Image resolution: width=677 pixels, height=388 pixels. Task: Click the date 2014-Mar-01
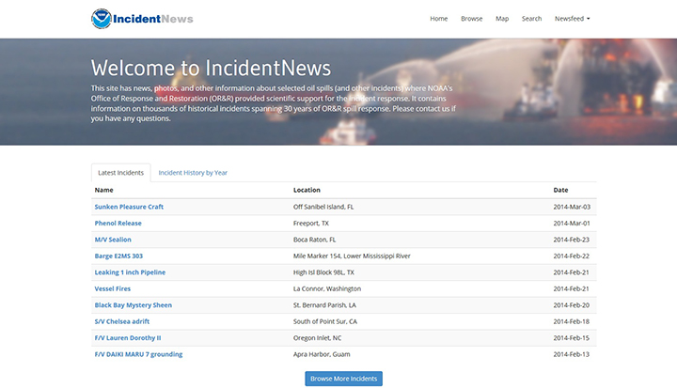pyautogui.click(x=572, y=224)
